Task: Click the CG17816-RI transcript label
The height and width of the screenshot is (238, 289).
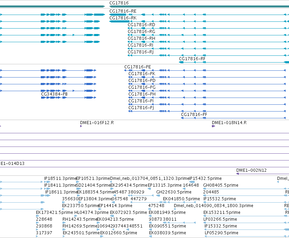Action: pos(141,45)
